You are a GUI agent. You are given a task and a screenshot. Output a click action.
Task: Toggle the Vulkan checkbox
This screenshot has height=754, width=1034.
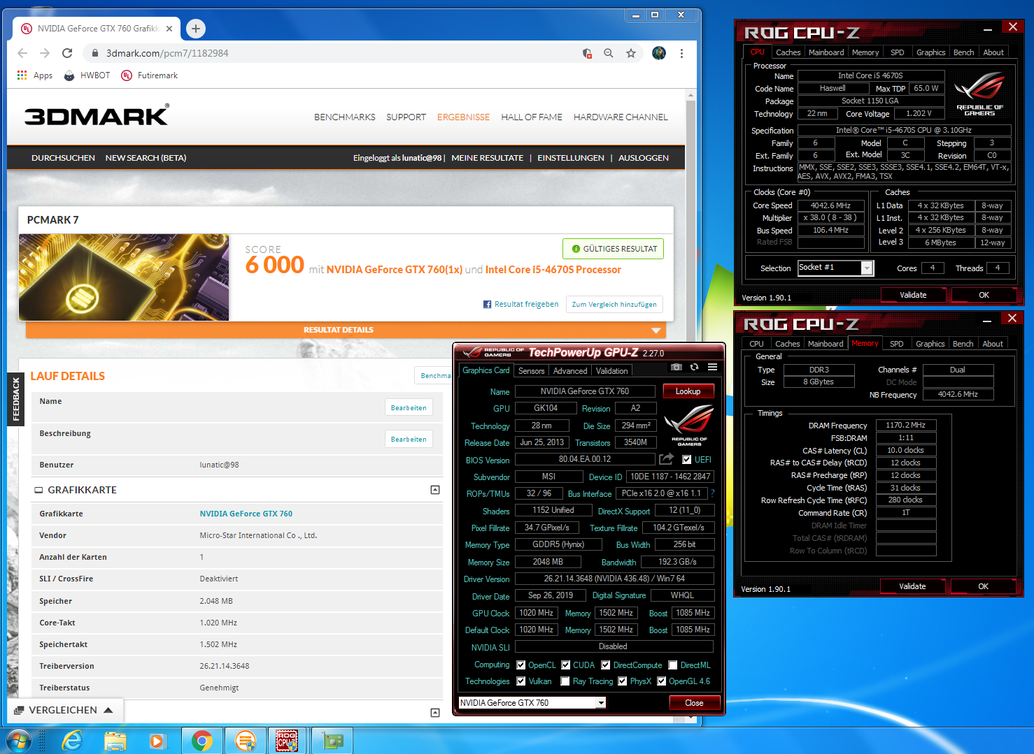point(520,681)
